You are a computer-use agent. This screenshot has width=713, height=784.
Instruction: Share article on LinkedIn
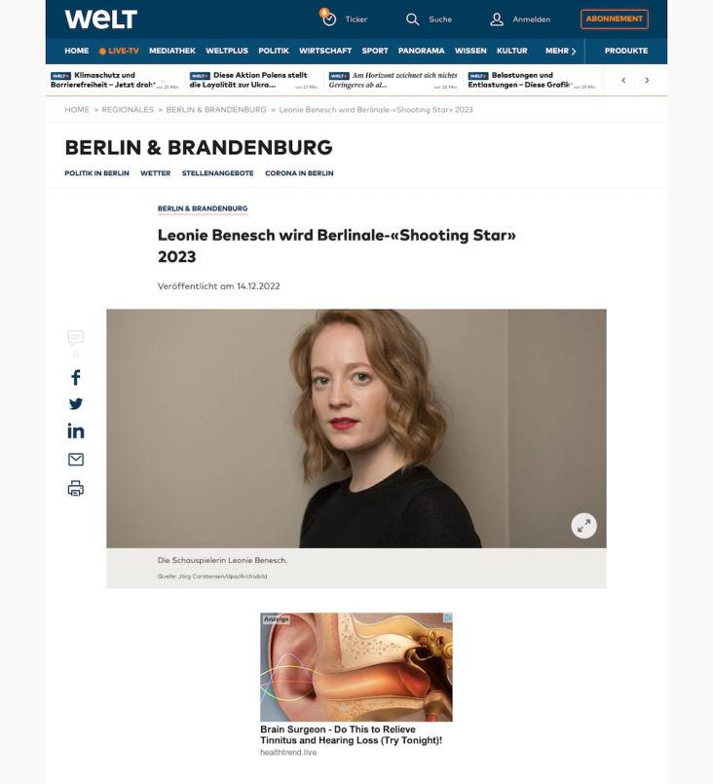point(76,431)
